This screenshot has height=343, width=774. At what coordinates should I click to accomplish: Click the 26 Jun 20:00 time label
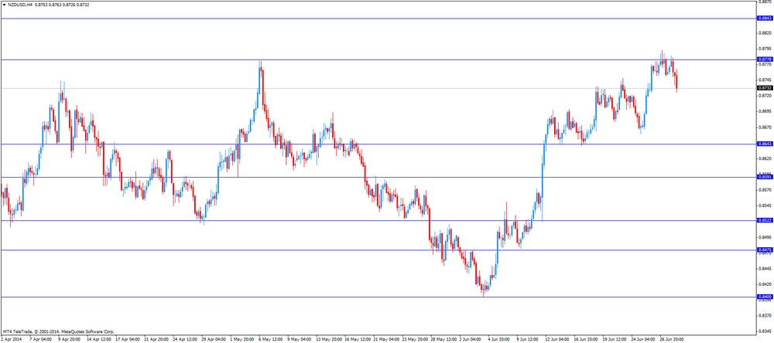pyautogui.click(x=671, y=339)
